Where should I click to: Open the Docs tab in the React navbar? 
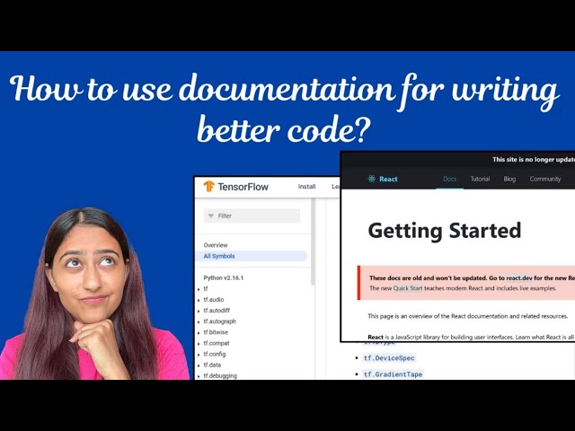pyautogui.click(x=449, y=179)
